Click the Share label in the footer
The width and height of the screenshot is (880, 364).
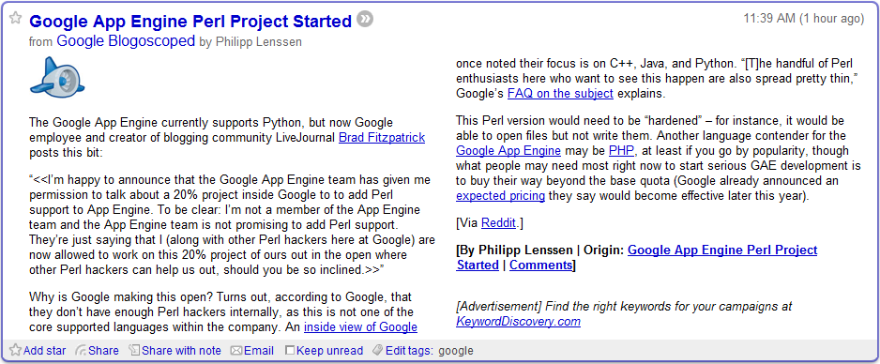[103, 351]
